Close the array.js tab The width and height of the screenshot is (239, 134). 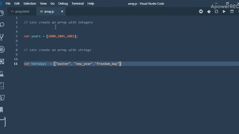click(x=62, y=12)
